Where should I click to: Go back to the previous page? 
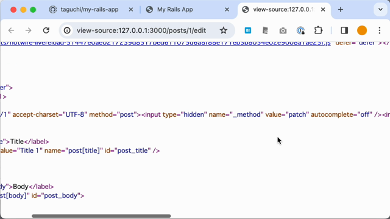pyautogui.click(x=11, y=30)
